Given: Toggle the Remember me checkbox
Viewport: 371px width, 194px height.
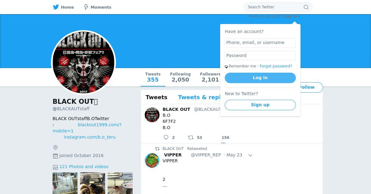Looking at the screenshot, I should pos(226,67).
